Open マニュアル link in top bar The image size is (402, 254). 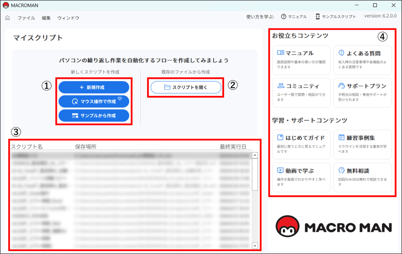(x=294, y=17)
